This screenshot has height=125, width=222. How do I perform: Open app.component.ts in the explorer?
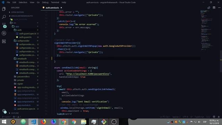tap(26, 102)
